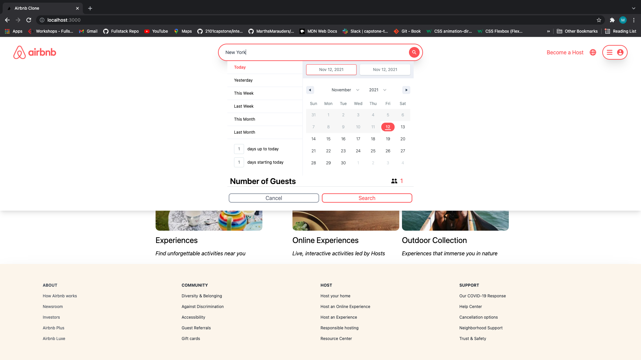641x360 pixels.
Task: Expand the hidden bookmarks chevron
Action: click(549, 31)
